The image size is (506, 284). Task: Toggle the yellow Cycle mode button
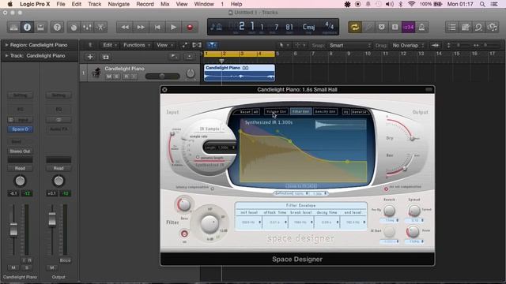(x=355, y=28)
